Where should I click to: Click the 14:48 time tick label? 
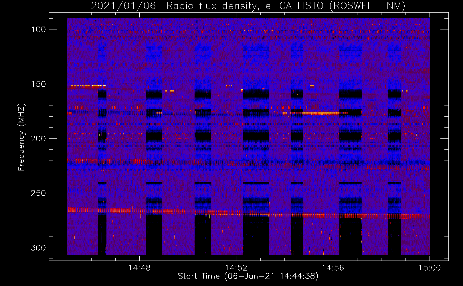click(139, 268)
